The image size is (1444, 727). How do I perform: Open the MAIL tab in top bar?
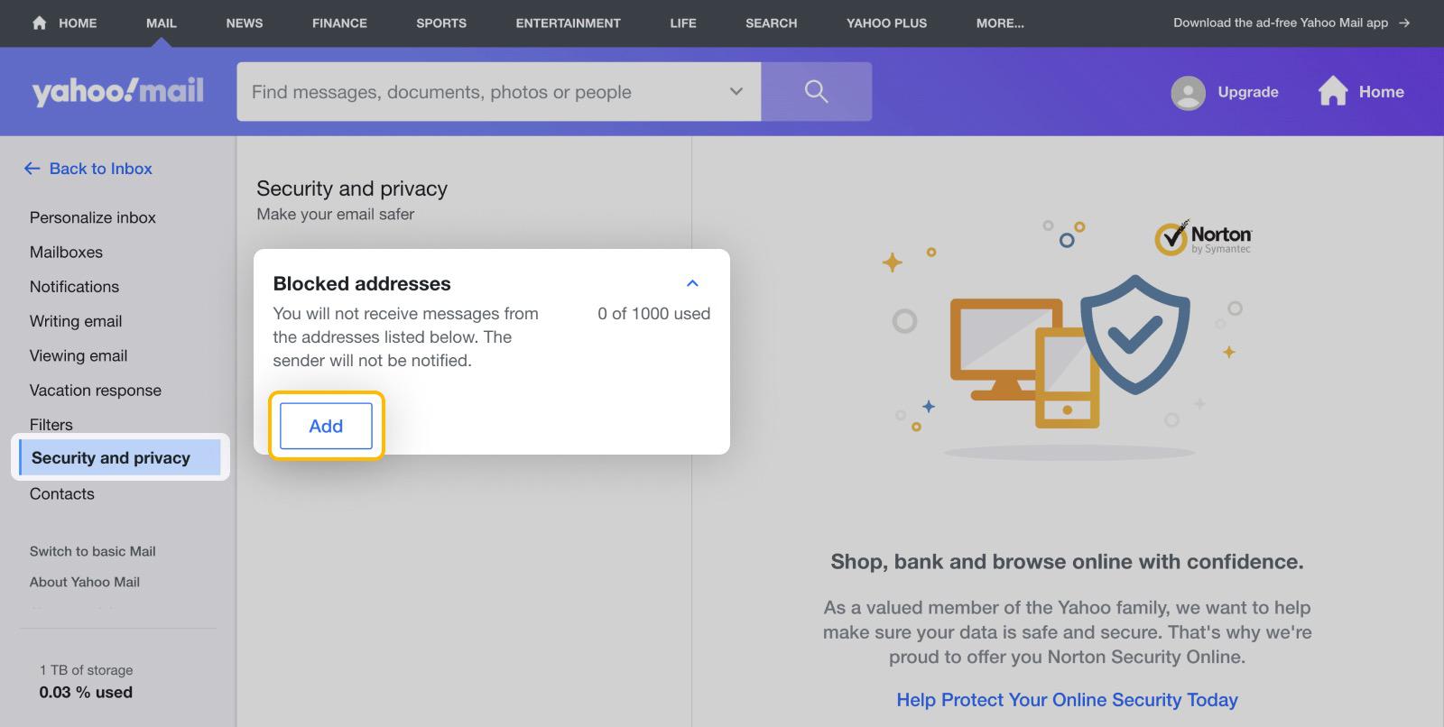point(162,23)
